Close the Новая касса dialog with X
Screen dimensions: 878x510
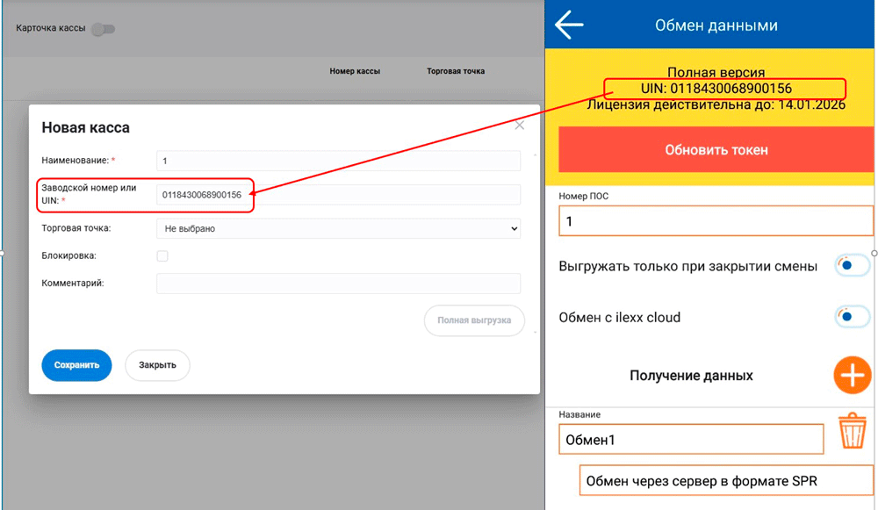click(520, 126)
